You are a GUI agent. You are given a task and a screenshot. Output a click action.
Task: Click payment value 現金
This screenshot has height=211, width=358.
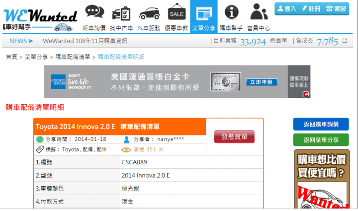(127, 202)
